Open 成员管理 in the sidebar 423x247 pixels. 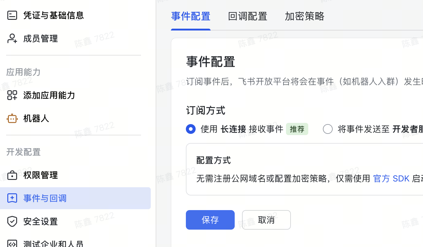coord(41,38)
